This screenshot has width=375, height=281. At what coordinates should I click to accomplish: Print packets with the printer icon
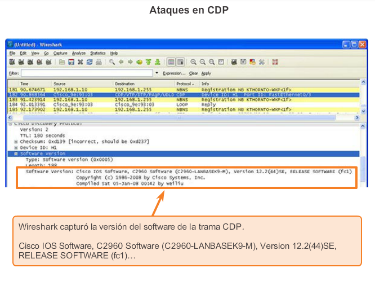(x=99, y=62)
